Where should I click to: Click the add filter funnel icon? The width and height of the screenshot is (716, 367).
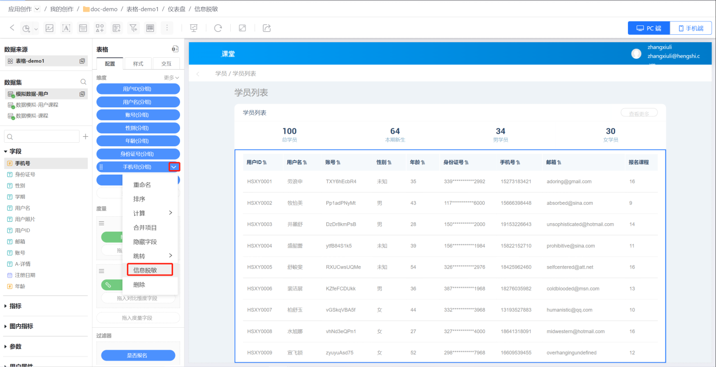coord(133,28)
